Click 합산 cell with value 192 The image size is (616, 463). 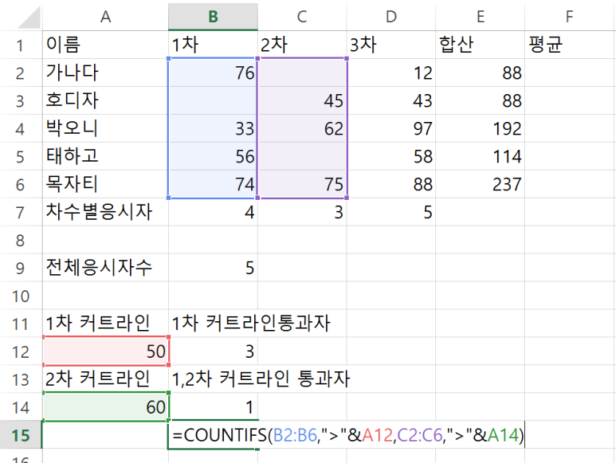(x=480, y=129)
